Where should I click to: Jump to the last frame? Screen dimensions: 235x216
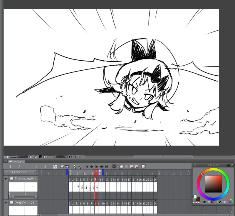coord(107,167)
